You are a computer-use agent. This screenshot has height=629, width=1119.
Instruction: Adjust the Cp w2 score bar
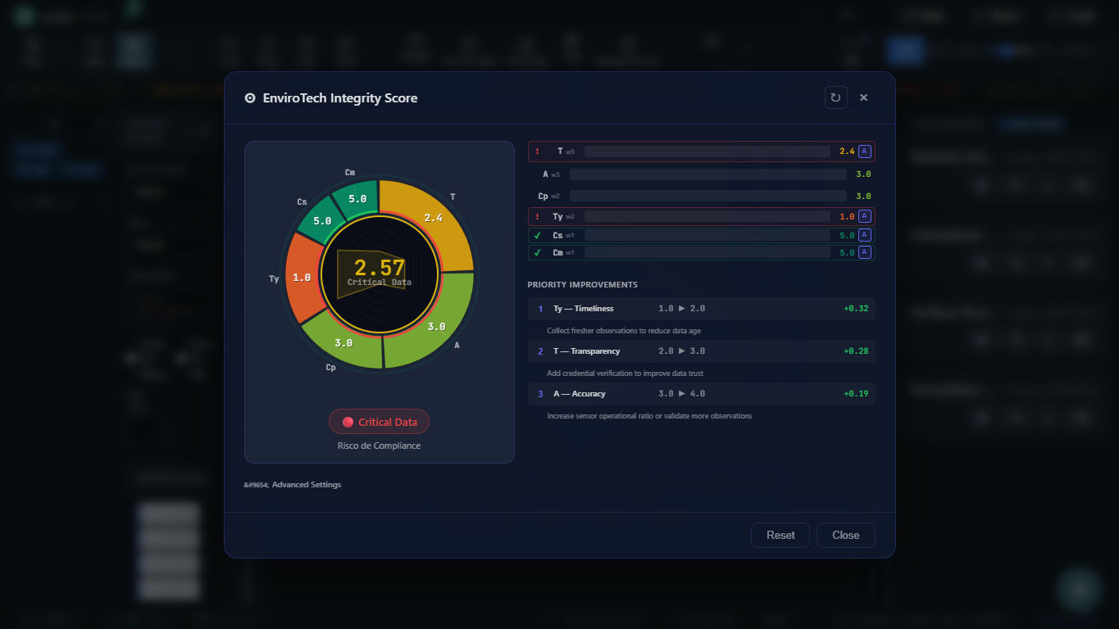pos(708,196)
